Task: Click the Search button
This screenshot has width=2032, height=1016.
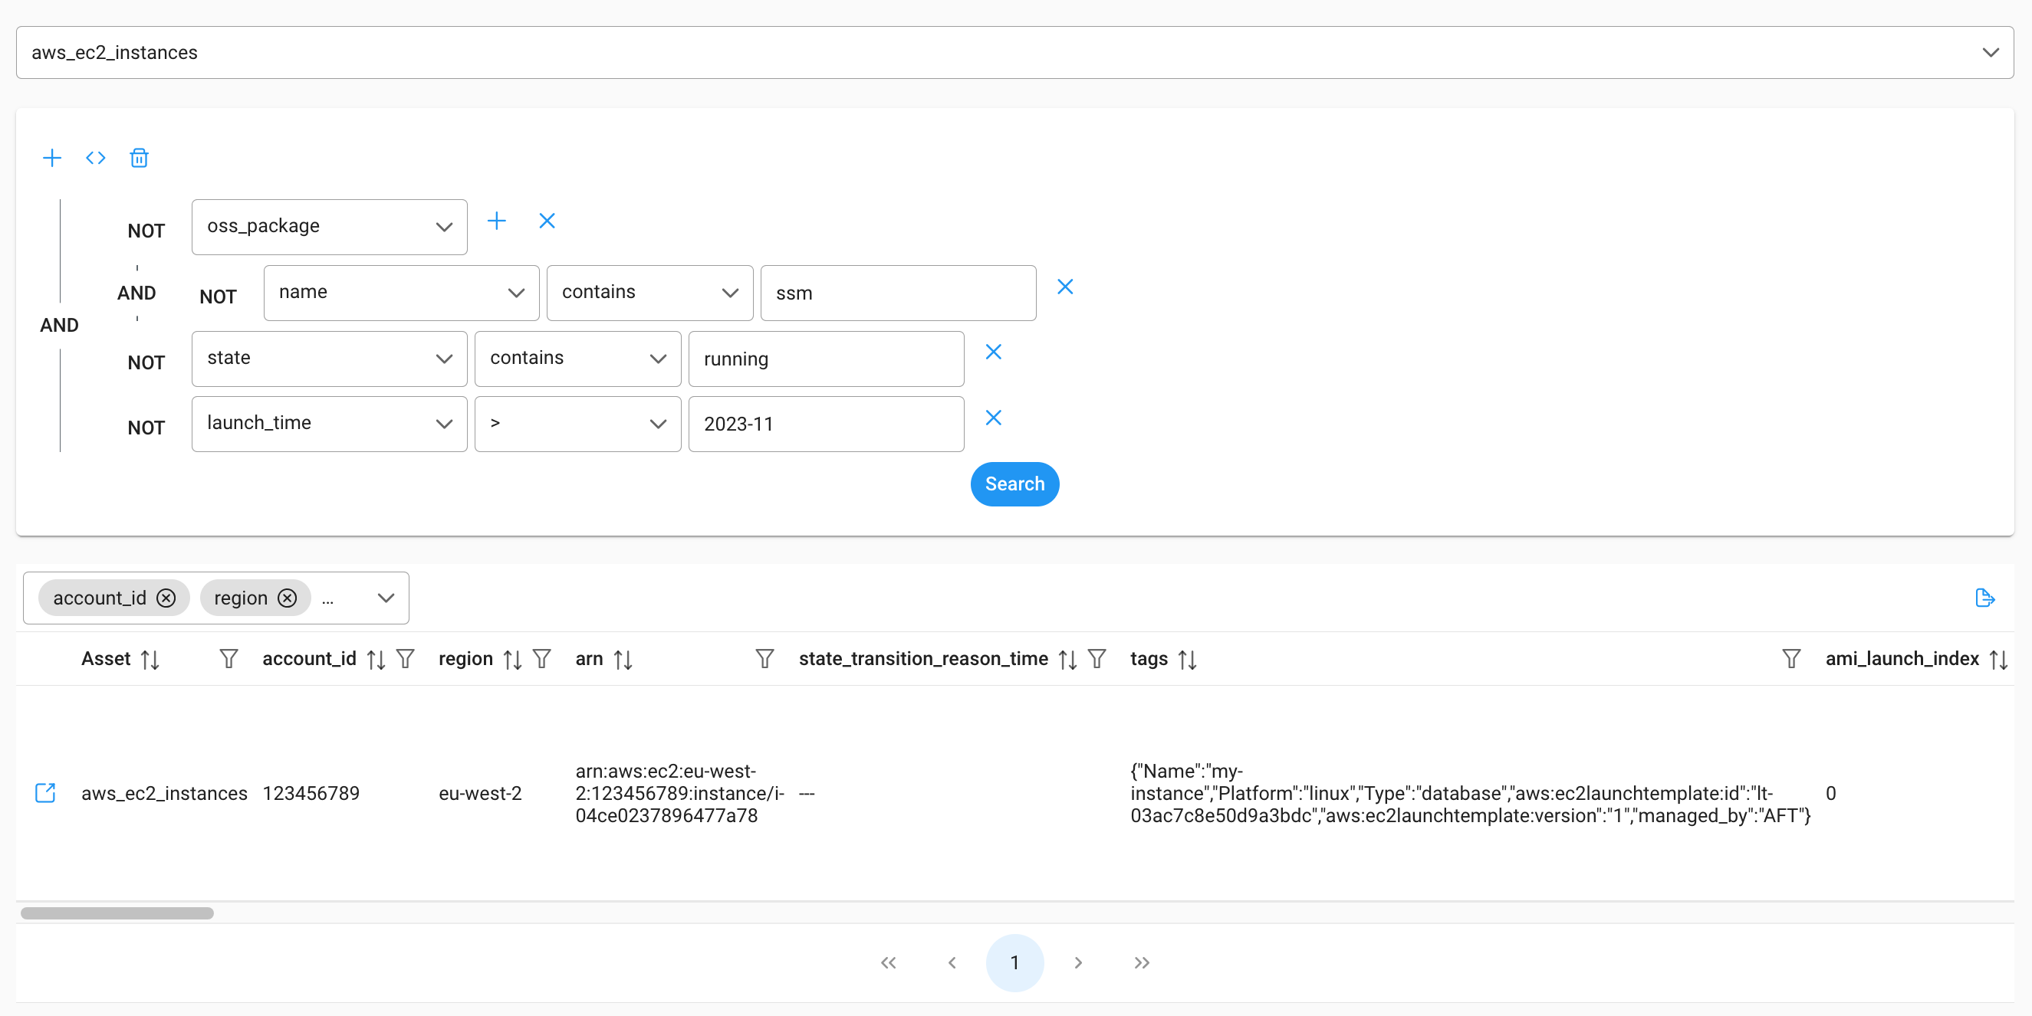Action: 1014,484
